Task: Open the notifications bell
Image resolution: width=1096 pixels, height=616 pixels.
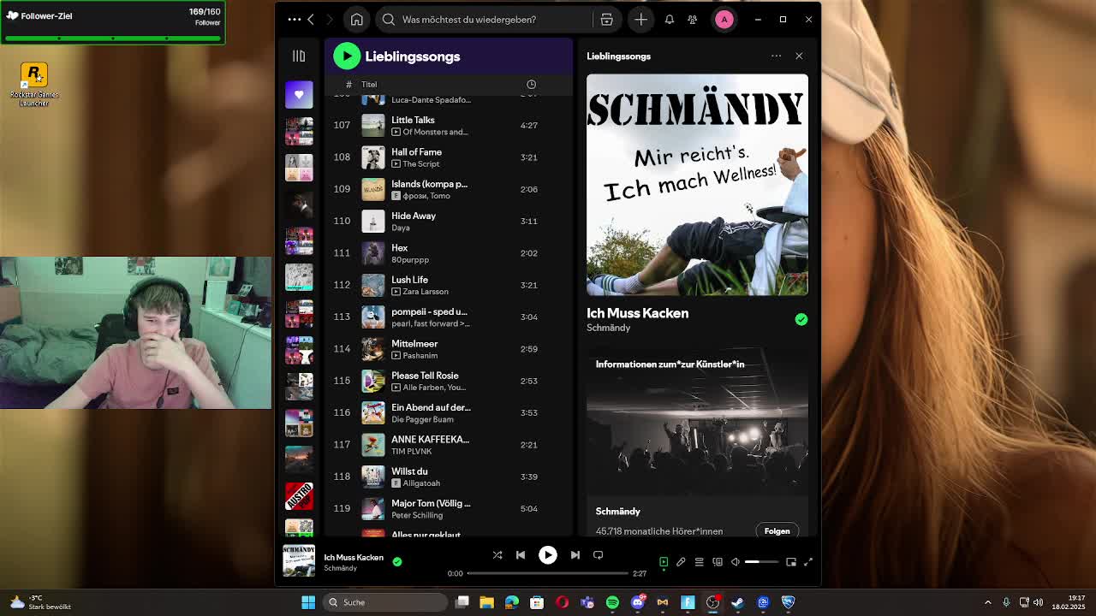Action: (x=670, y=19)
